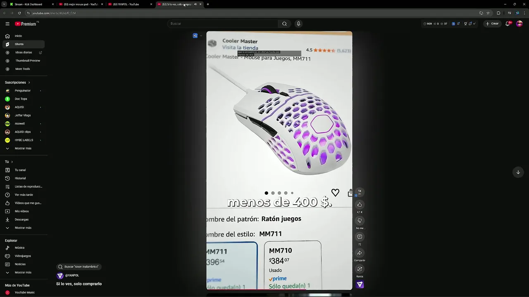The width and height of the screenshot is (529, 297).
Task: Open YouTube Music link
Action: [x=24, y=292]
